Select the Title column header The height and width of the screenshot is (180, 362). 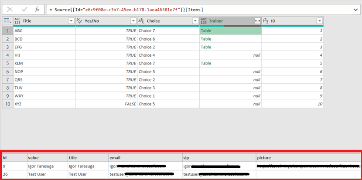tap(44, 21)
